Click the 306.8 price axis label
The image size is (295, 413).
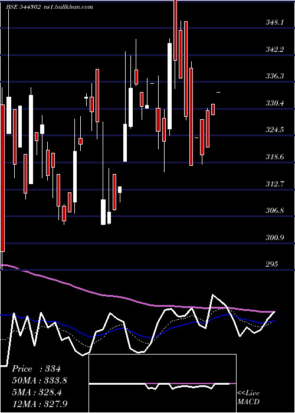(x=275, y=211)
